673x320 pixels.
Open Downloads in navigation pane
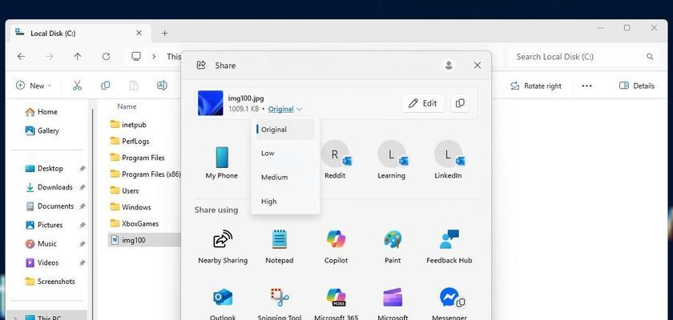tap(49, 187)
